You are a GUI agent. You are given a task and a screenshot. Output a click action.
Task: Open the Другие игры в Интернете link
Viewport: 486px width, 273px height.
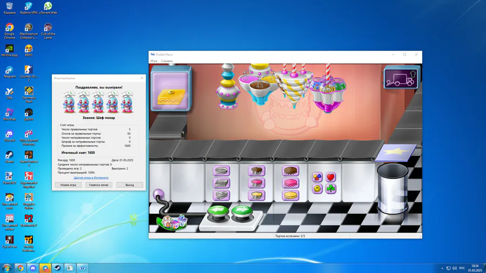91,178
